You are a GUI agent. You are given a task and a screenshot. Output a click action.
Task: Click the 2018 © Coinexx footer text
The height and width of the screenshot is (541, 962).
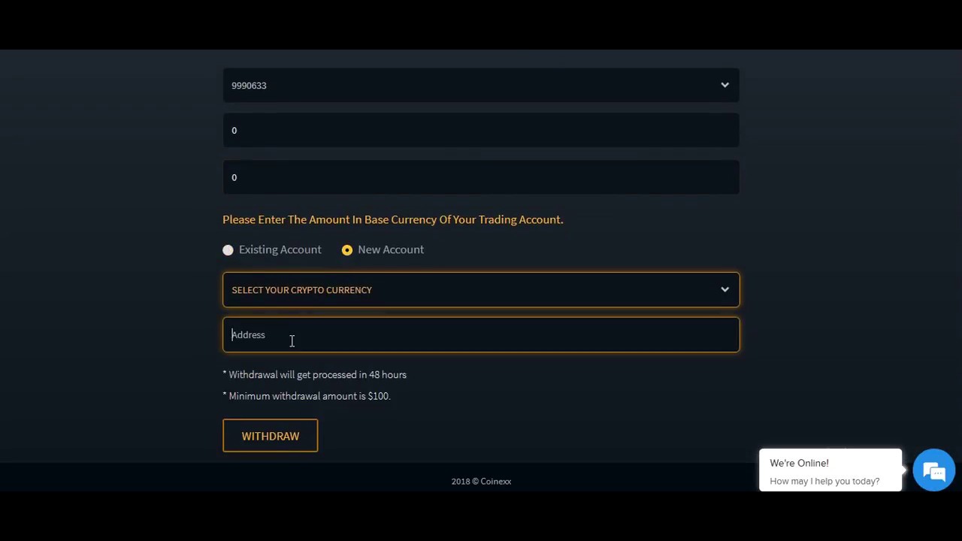click(x=481, y=482)
